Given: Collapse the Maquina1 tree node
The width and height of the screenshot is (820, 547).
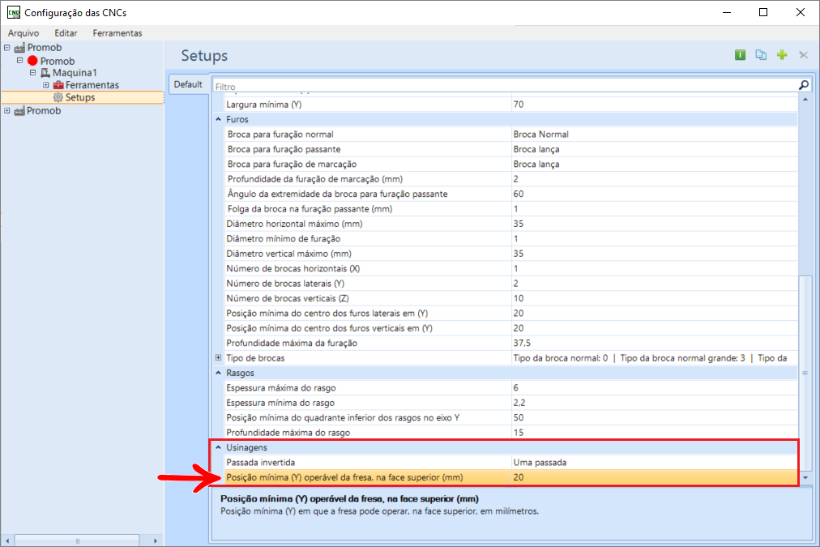Looking at the screenshot, I should (32, 73).
